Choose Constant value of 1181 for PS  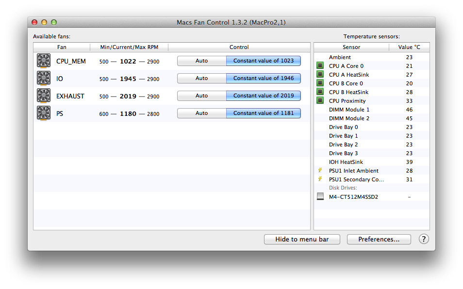click(264, 113)
